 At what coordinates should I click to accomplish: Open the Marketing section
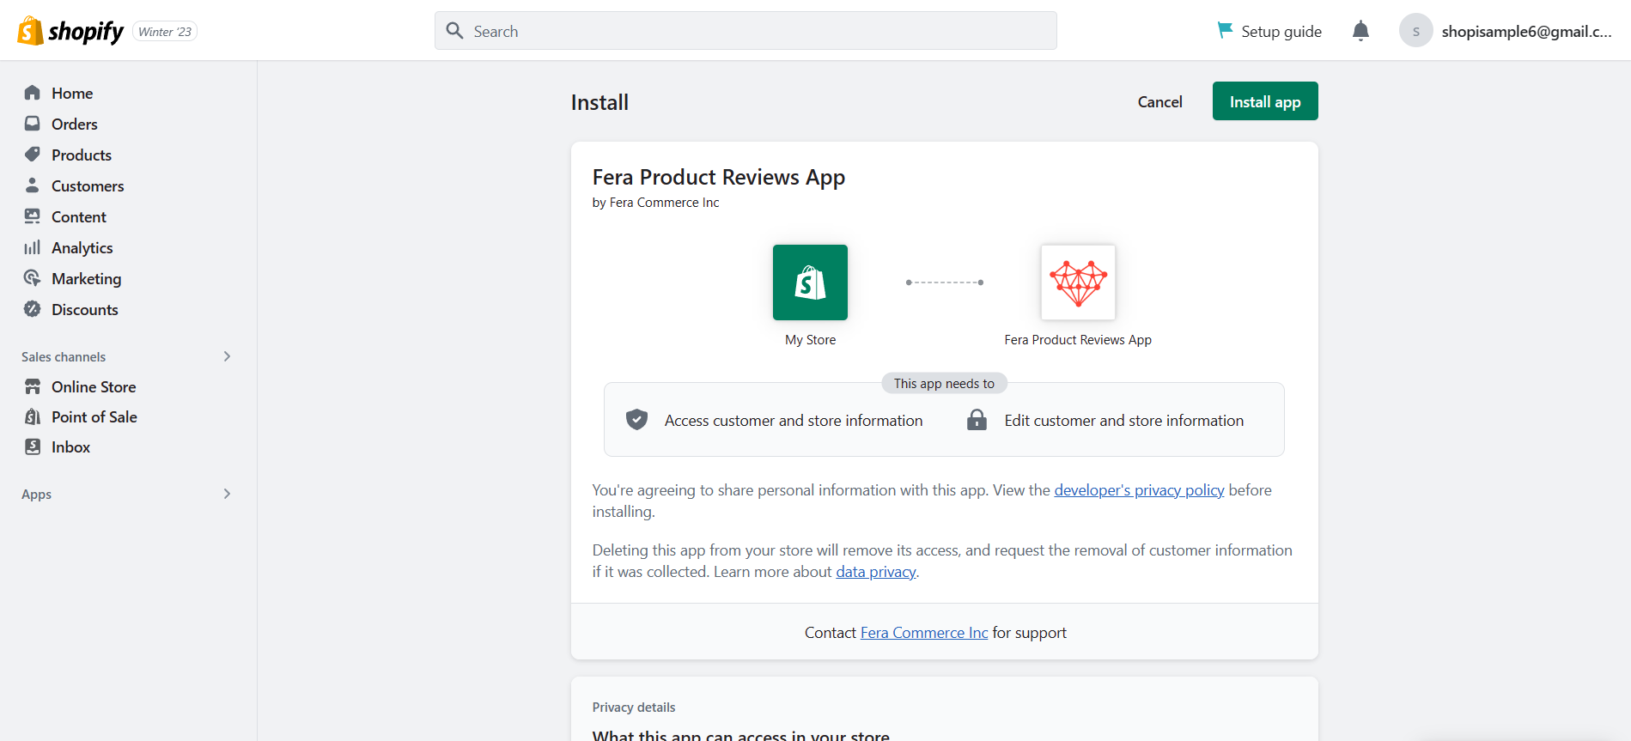(87, 278)
